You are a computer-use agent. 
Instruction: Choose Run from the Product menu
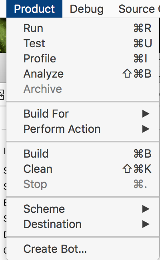coord(83,28)
